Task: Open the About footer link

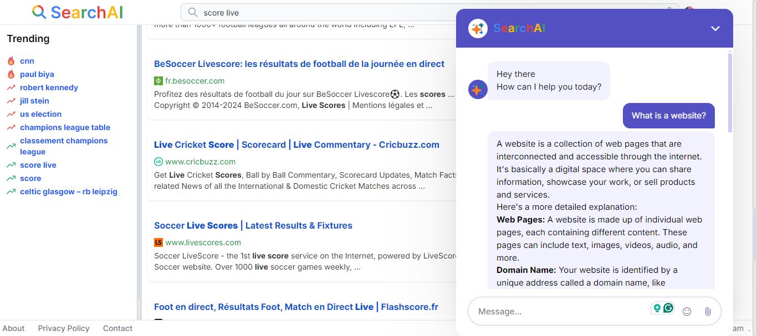Action: click(13, 328)
